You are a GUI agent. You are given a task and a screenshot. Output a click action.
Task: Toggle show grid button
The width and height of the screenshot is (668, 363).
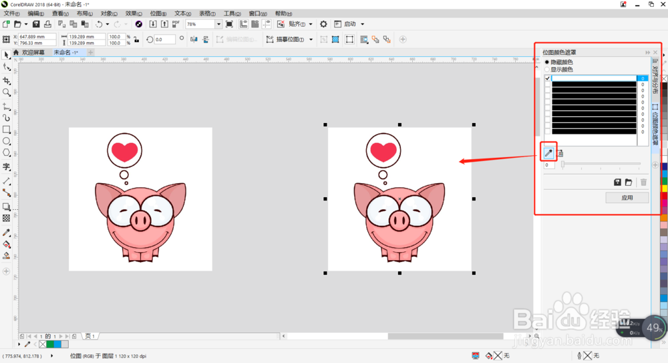pos(255,24)
